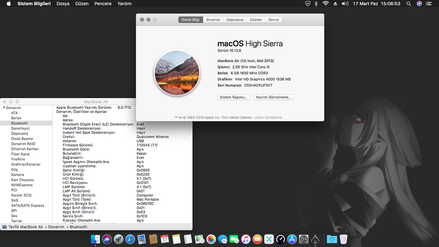Open System Information chip icon in Dock

pyautogui.click(x=316, y=239)
